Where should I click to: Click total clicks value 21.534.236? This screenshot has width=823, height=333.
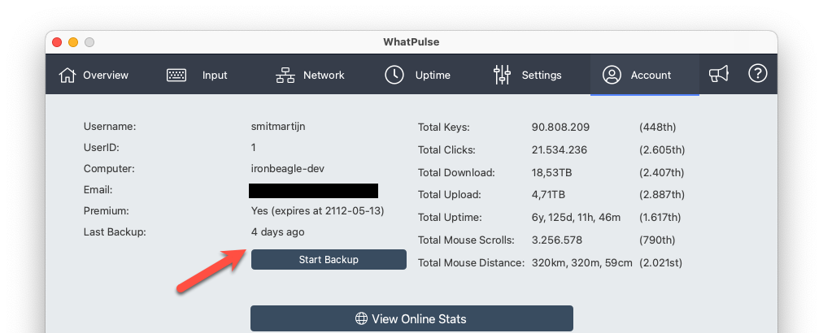[560, 150]
